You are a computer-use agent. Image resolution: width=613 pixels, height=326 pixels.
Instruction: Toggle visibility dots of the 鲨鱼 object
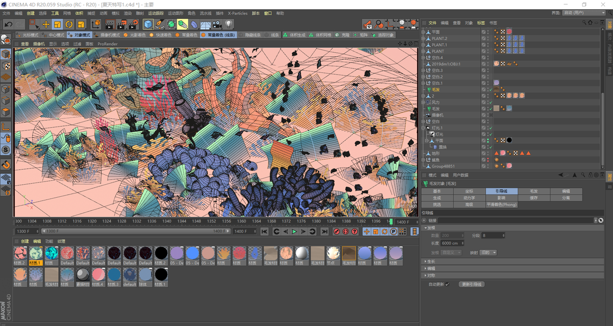488,160
